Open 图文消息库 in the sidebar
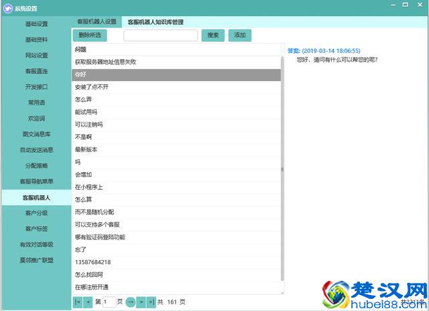This screenshot has height=311, width=429. pyautogui.click(x=36, y=134)
